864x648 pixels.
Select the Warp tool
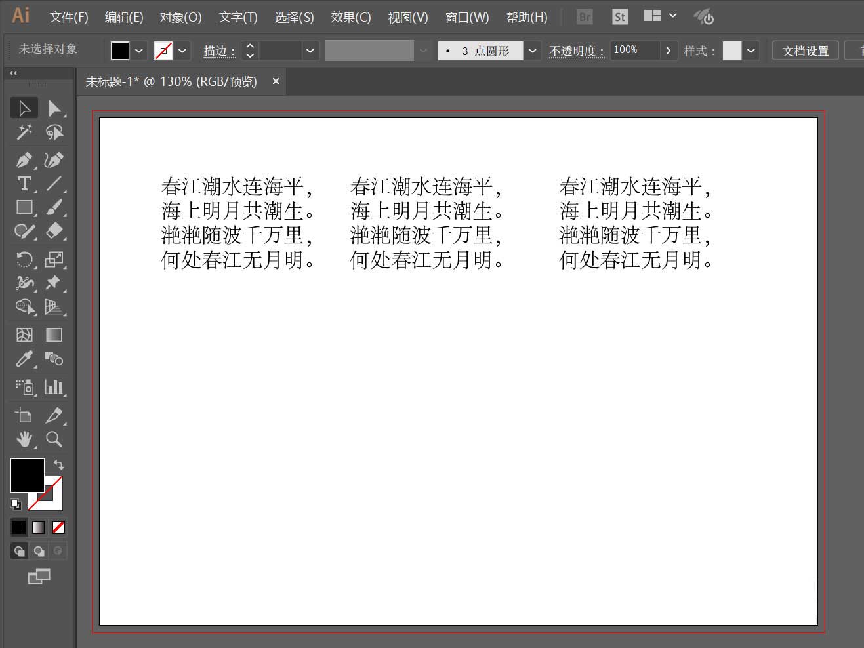click(24, 283)
